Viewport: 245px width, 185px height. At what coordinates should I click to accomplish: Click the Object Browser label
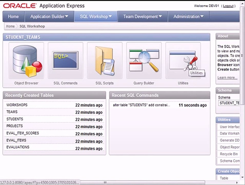[x=26, y=83]
